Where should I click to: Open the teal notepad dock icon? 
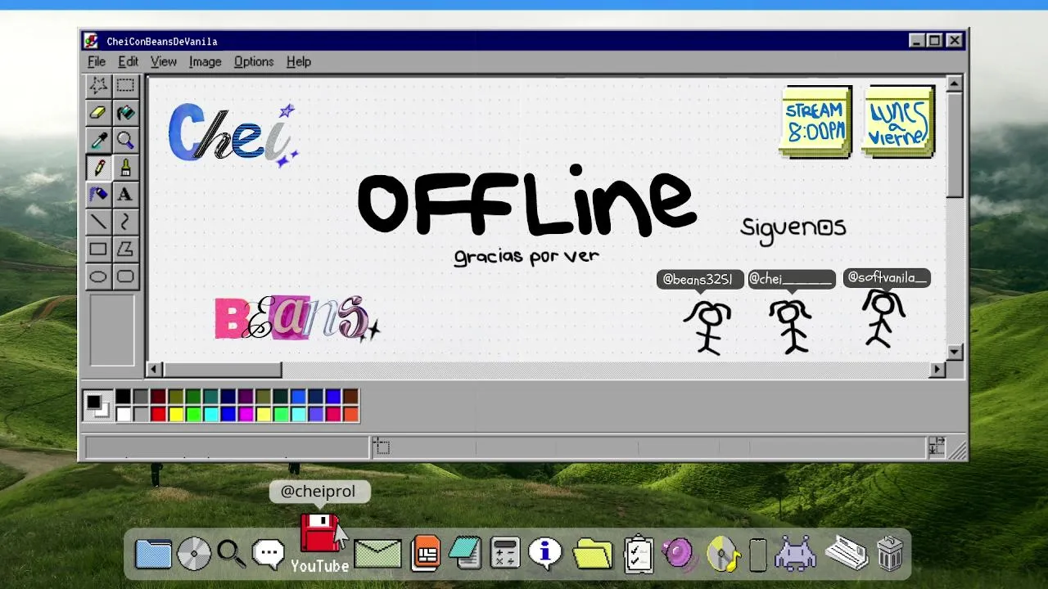[465, 553]
